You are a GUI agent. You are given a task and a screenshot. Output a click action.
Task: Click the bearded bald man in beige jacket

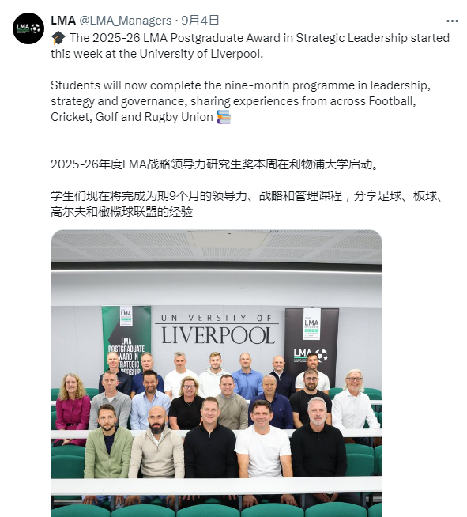(x=157, y=443)
